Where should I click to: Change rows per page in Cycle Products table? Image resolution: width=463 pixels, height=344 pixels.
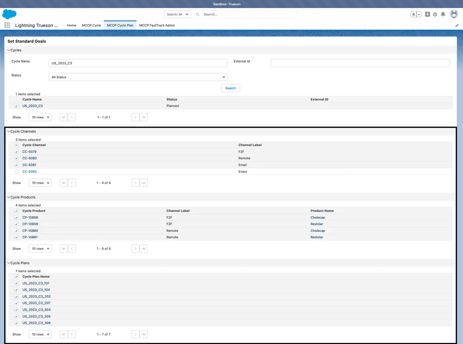[x=40, y=249]
